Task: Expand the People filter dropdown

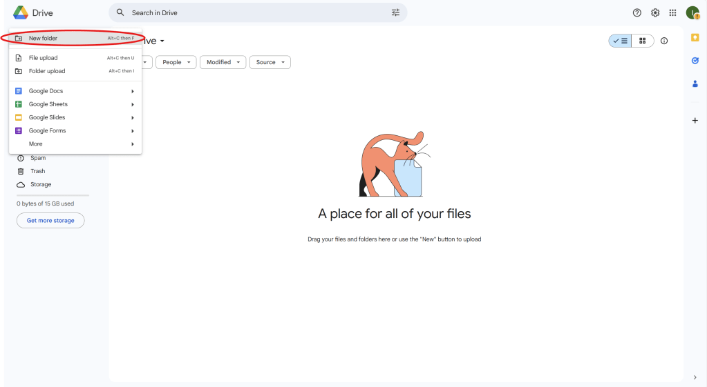Action: 176,62
